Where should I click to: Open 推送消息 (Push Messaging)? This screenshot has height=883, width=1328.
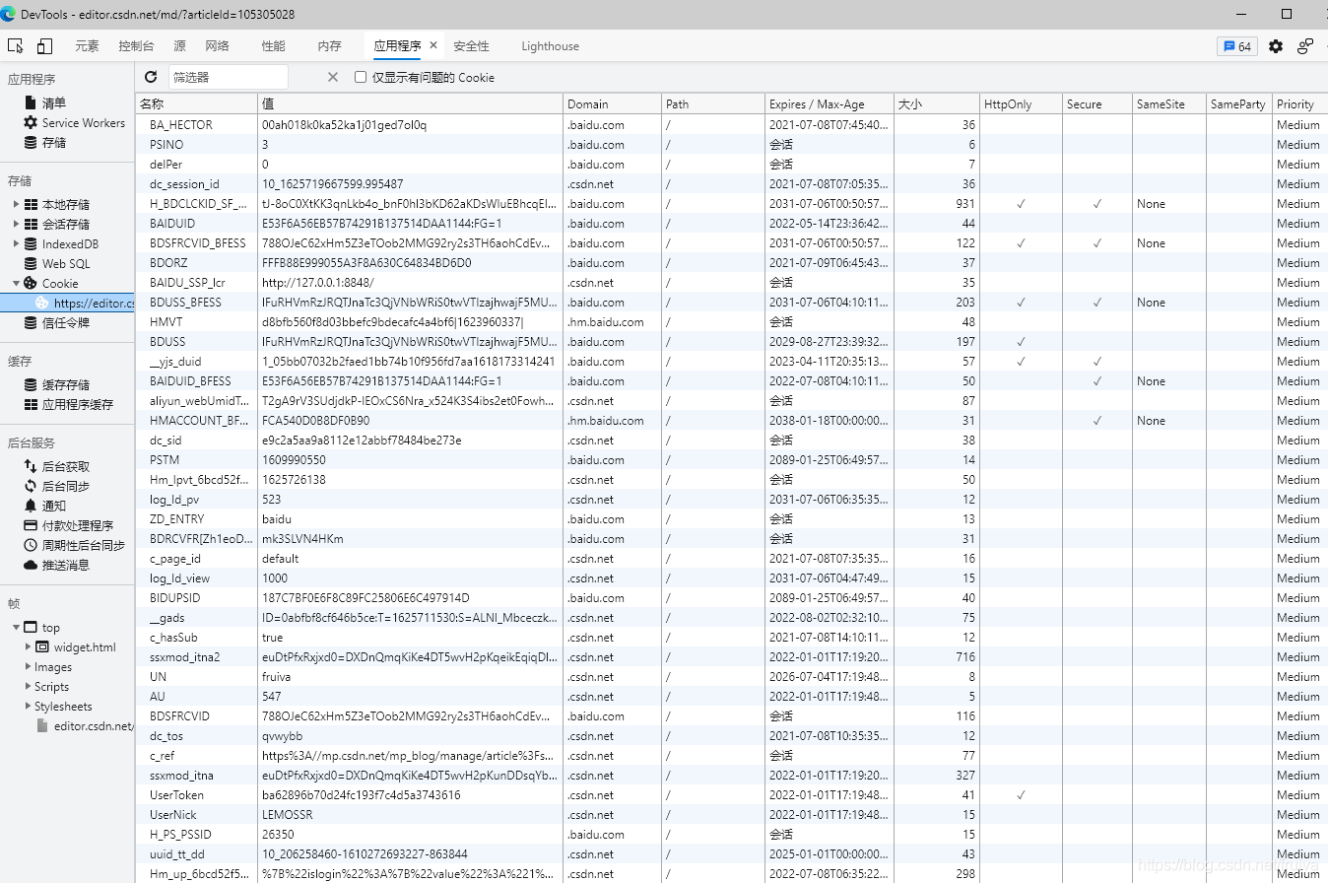66,566
